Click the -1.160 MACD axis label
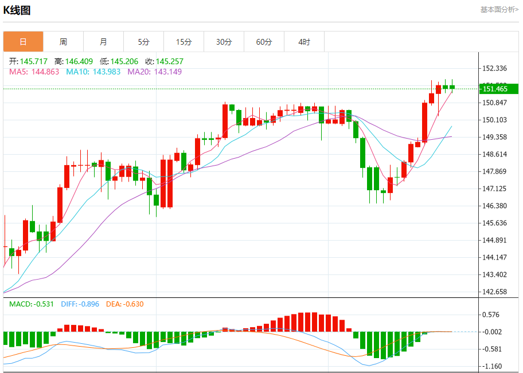This screenshot has width=523, height=373. tap(492, 366)
